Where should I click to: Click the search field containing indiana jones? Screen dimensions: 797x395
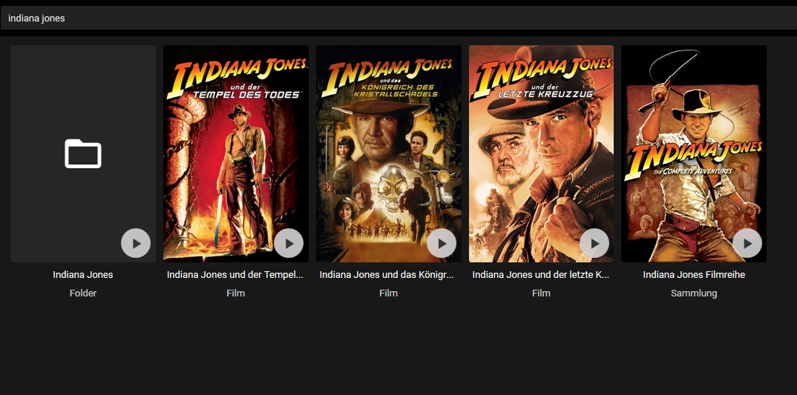tap(398, 19)
